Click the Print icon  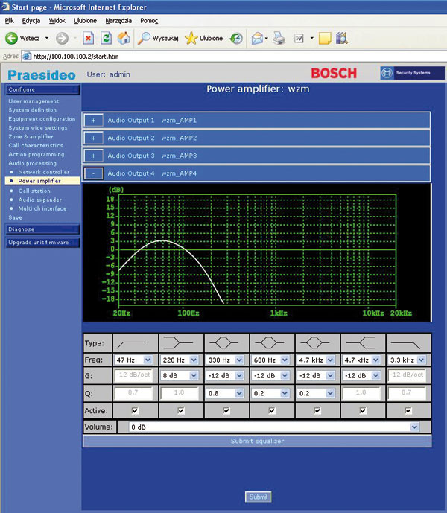(279, 38)
